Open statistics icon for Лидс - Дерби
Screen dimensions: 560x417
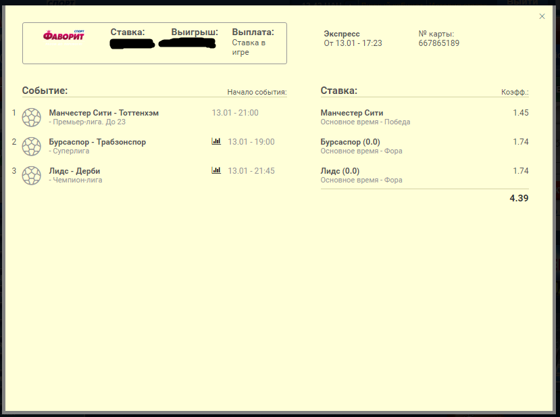(216, 170)
